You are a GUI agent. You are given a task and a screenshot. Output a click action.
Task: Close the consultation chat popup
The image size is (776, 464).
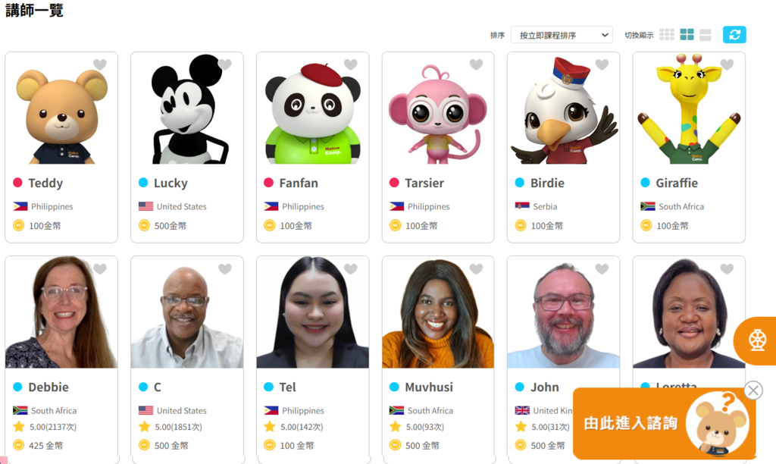753,390
